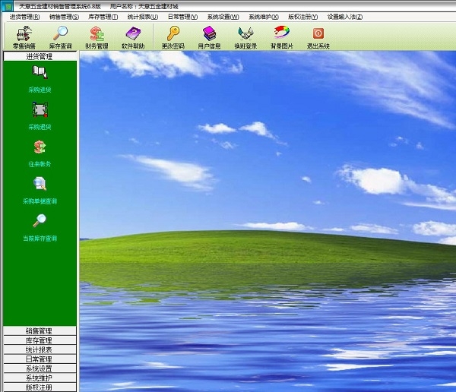
Task: Expand the 统计报表 sidebar section
Action: (x=40, y=349)
